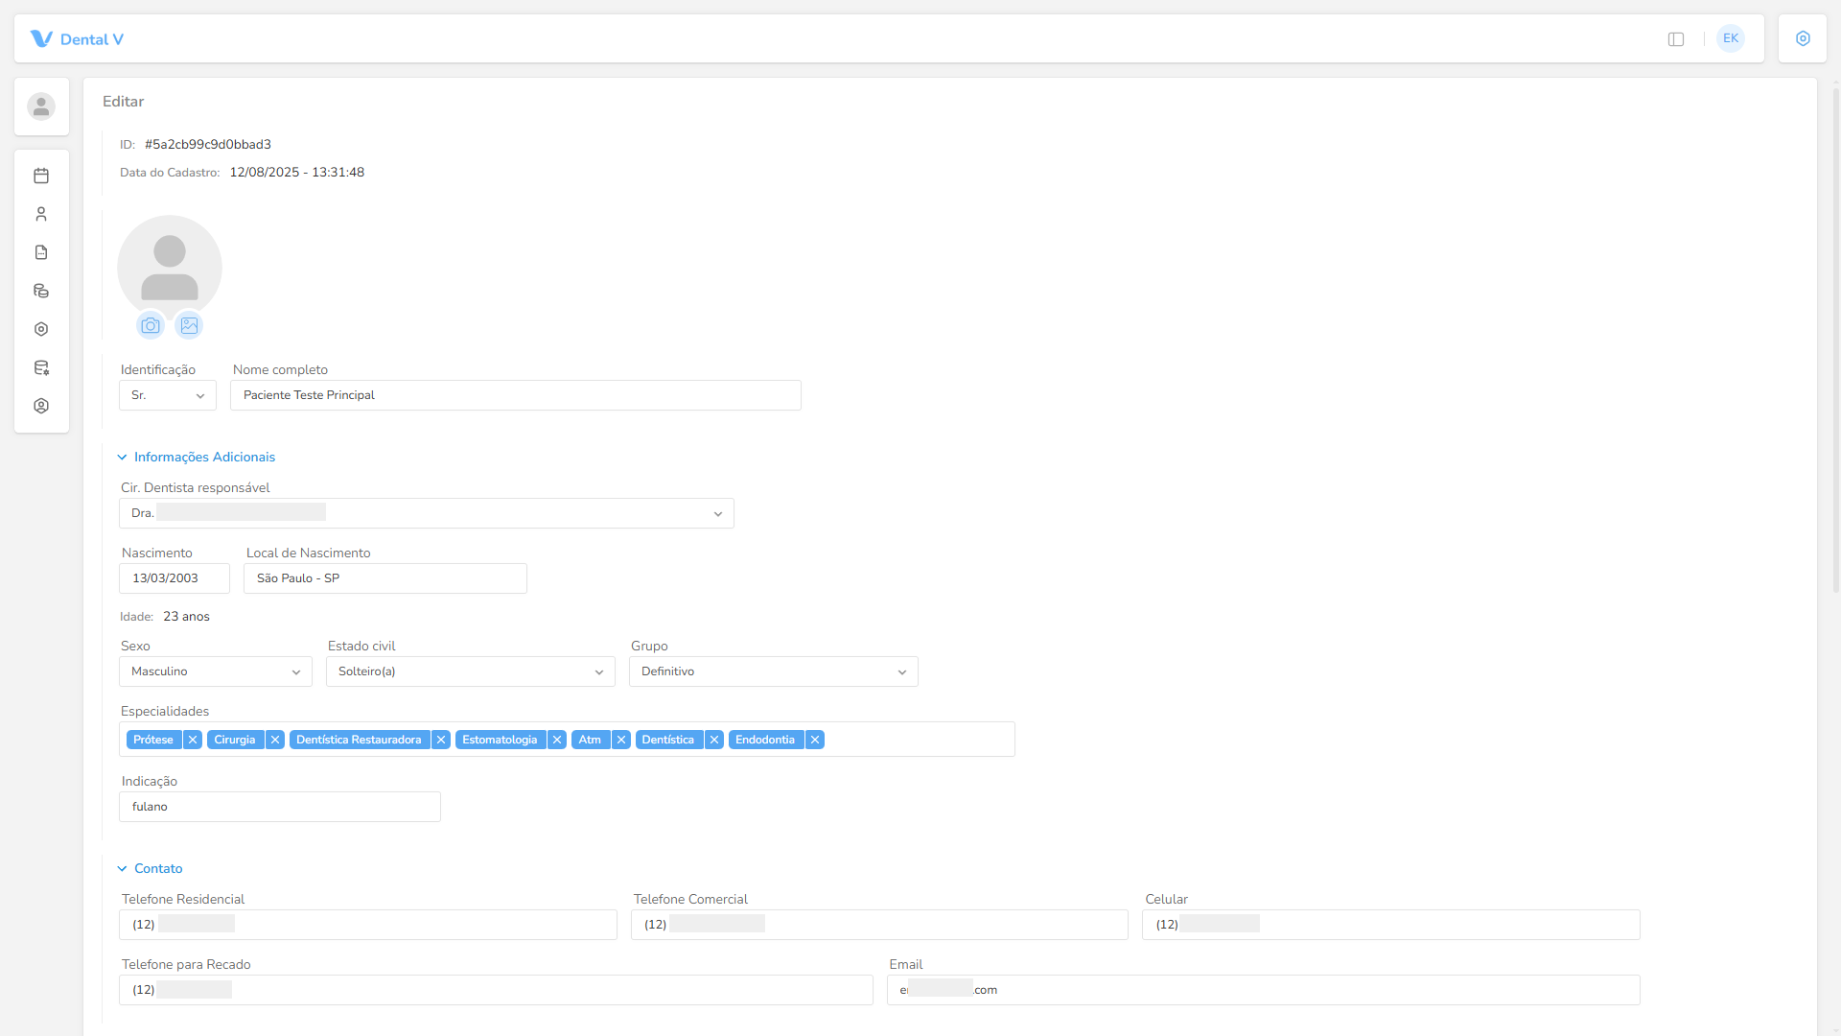Remove the Estomatologia specialty tag

point(557,740)
